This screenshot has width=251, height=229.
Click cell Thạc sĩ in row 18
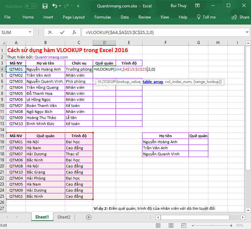(79, 154)
